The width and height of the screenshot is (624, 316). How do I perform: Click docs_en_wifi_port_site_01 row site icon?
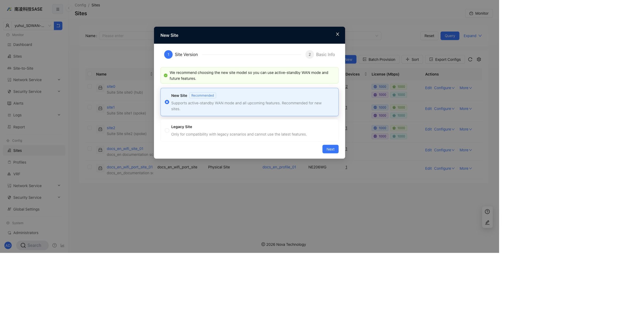coord(100,168)
